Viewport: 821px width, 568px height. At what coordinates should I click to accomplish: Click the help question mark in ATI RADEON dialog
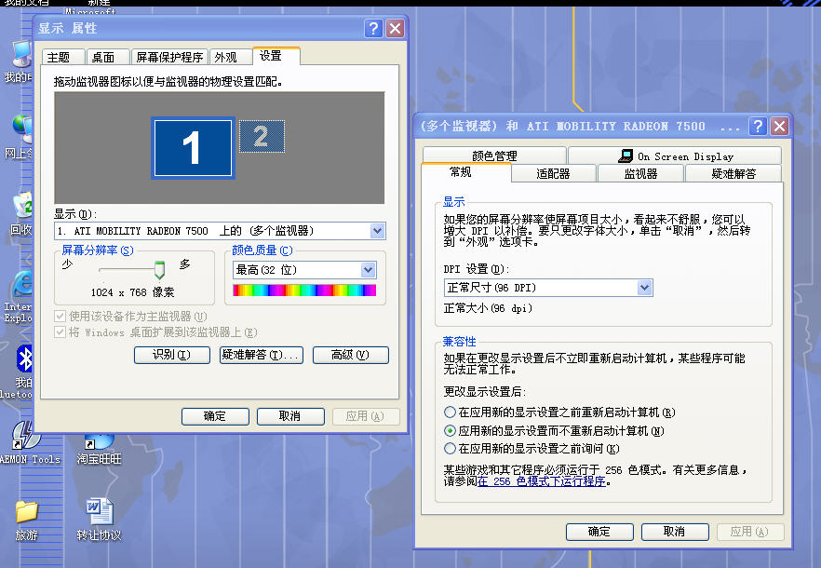click(758, 127)
